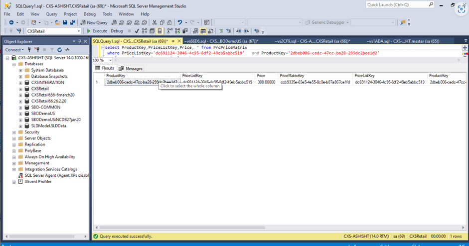Click the PriceMatrixKey column header

(x=315, y=76)
